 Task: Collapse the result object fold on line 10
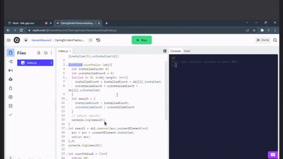tap(66, 99)
